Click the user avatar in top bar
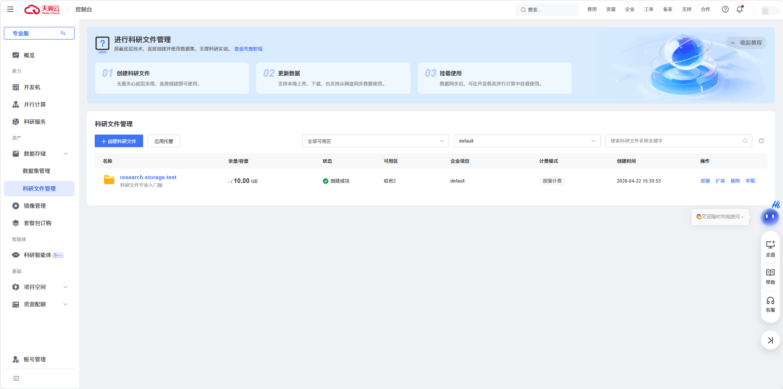Image resolution: width=783 pixels, height=389 pixels. (x=770, y=11)
